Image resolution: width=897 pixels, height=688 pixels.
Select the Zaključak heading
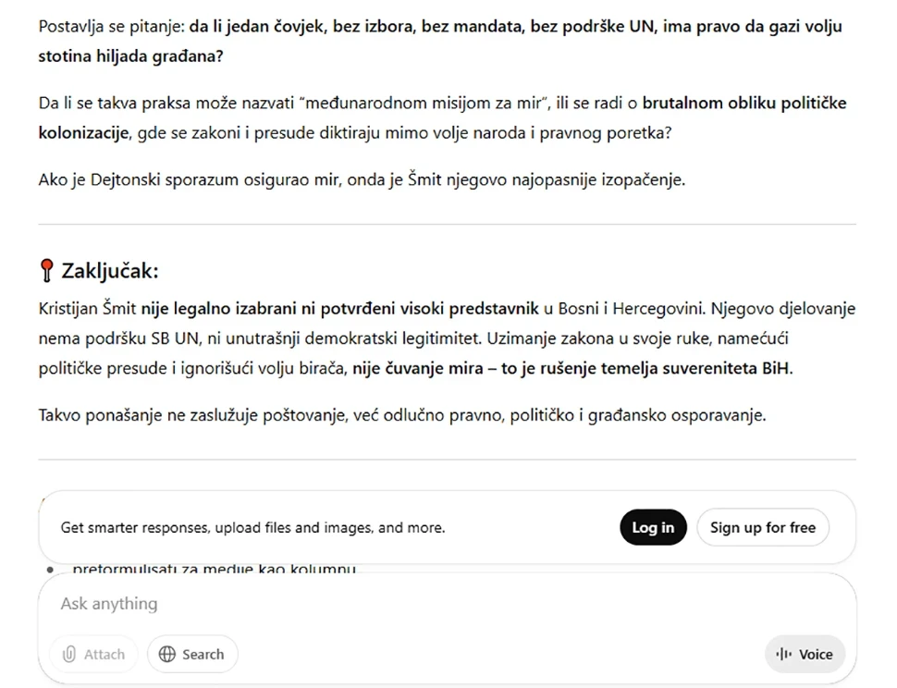[110, 271]
